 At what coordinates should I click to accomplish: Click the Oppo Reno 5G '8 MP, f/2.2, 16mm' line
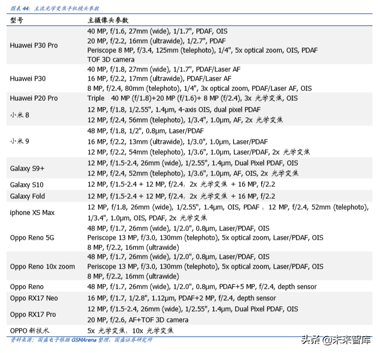point(133,247)
